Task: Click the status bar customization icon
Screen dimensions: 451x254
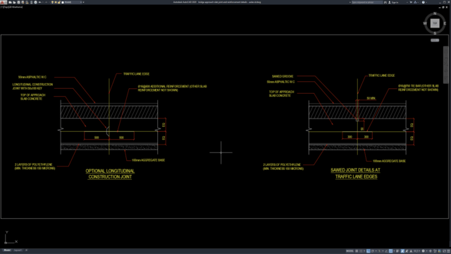Action: pyautogui.click(x=448, y=251)
